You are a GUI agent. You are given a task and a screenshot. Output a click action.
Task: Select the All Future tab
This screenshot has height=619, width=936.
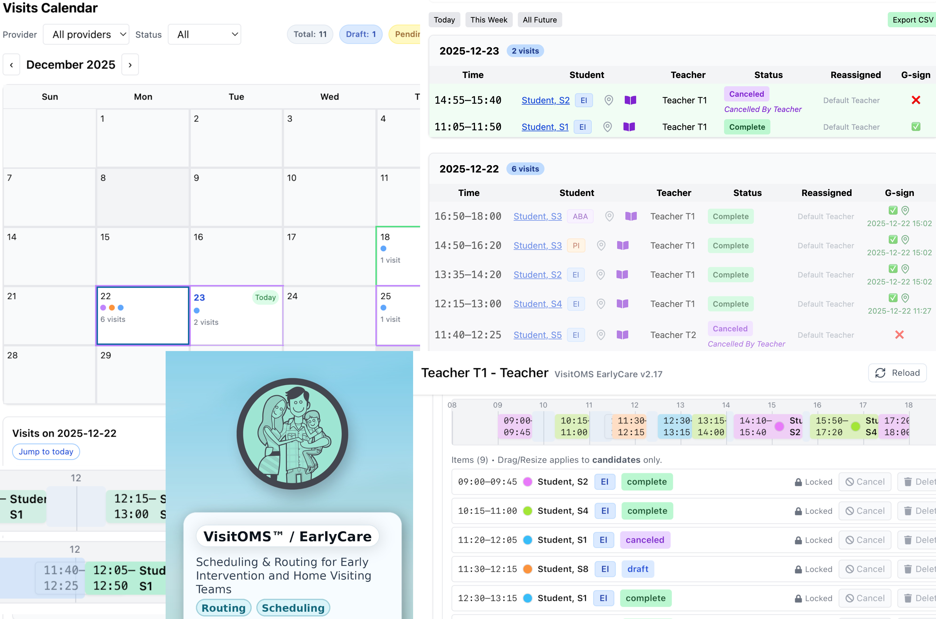click(x=539, y=20)
